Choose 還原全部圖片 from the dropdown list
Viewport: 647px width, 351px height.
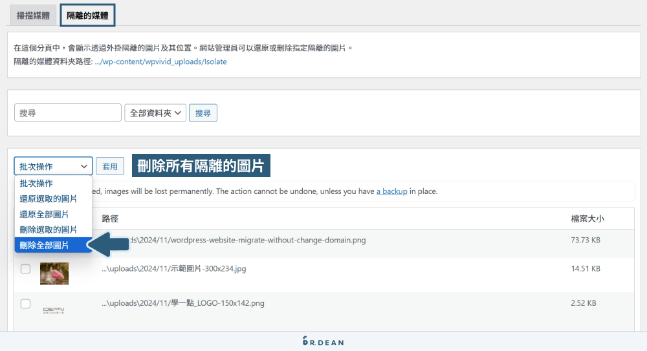(x=53, y=214)
